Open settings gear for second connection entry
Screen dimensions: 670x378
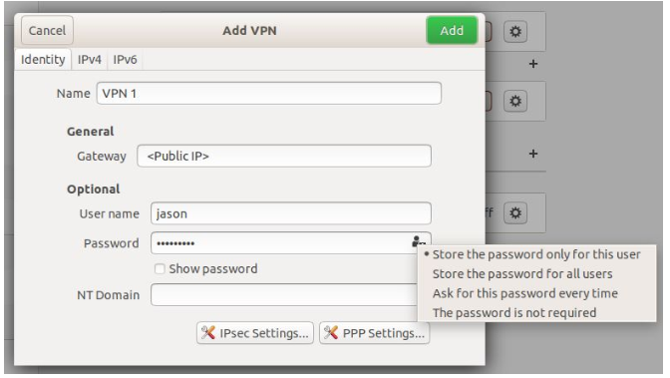[515, 102]
